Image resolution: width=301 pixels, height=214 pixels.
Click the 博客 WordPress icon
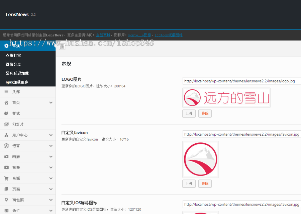[6, 146]
